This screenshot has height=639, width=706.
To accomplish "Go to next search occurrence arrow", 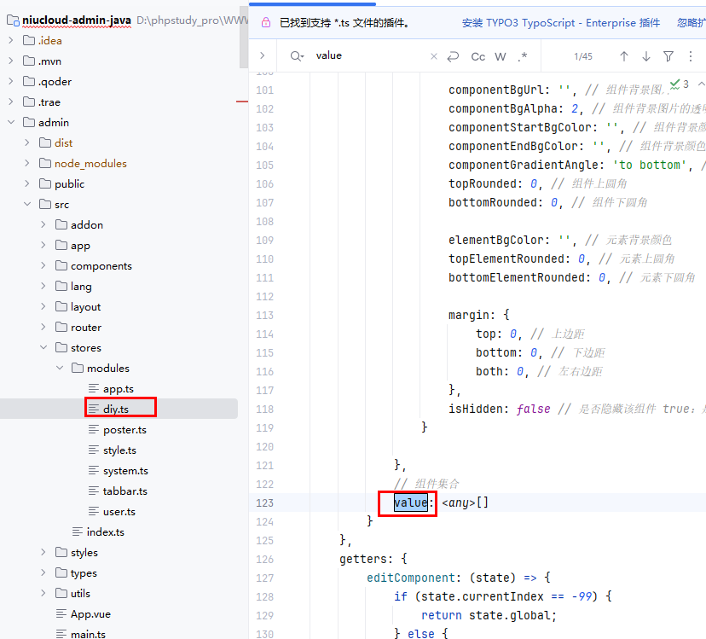I will pos(645,56).
